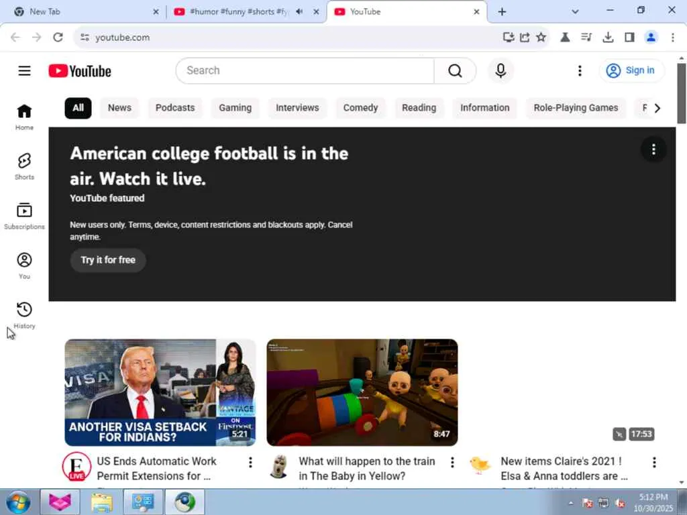The height and width of the screenshot is (515, 687).
Task: Reload the page in Chrome
Action: tap(58, 38)
